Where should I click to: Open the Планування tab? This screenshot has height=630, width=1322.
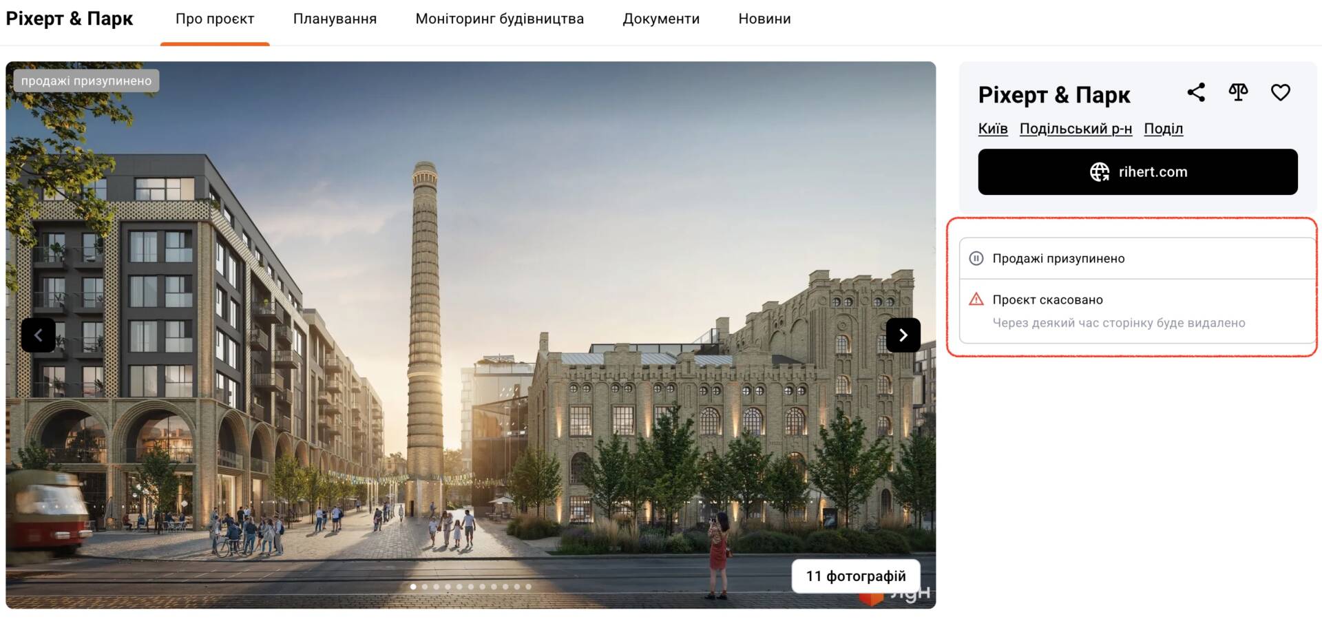click(x=335, y=19)
